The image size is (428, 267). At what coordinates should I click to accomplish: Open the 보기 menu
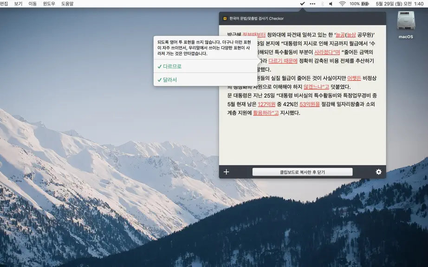coord(18,4)
